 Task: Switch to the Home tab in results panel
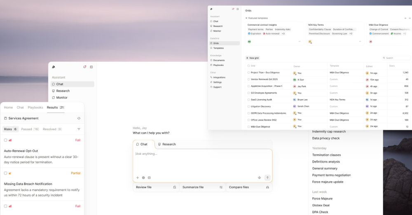(x=8, y=107)
